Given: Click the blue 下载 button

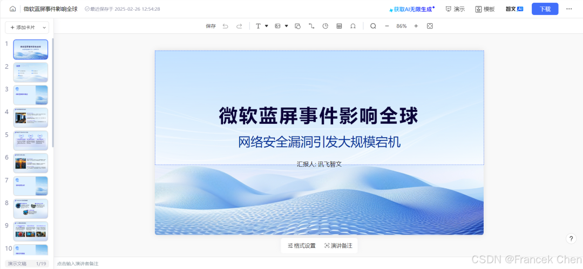Looking at the screenshot, I should [545, 9].
